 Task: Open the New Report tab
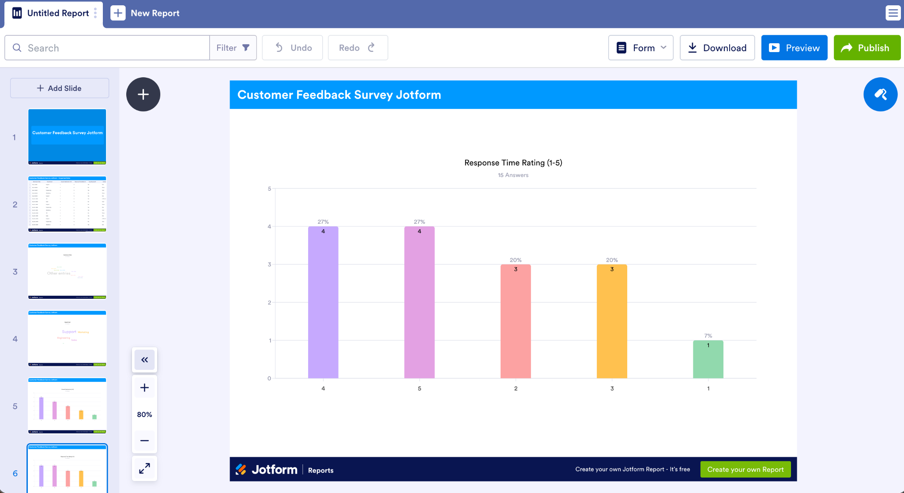pos(145,13)
